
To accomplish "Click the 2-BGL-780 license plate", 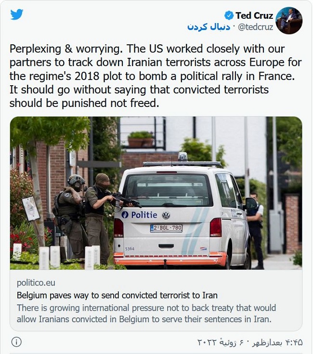I will click(166, 228).
